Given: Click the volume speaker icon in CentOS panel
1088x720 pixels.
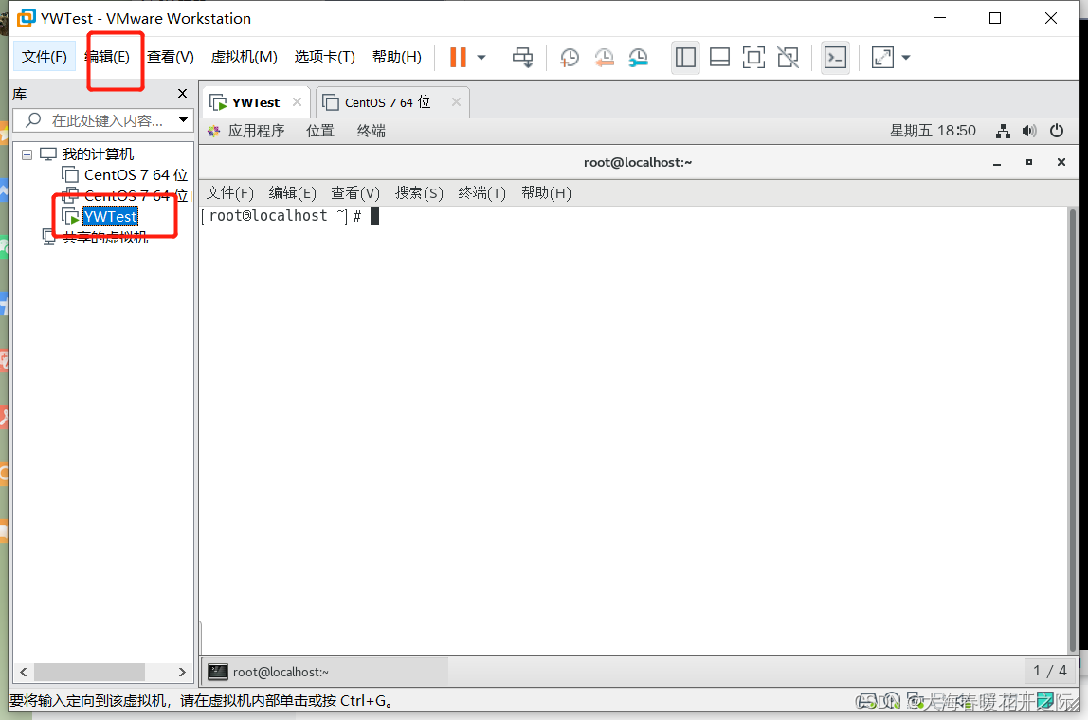Looking at the screenshot, I should click(1029, 131).
